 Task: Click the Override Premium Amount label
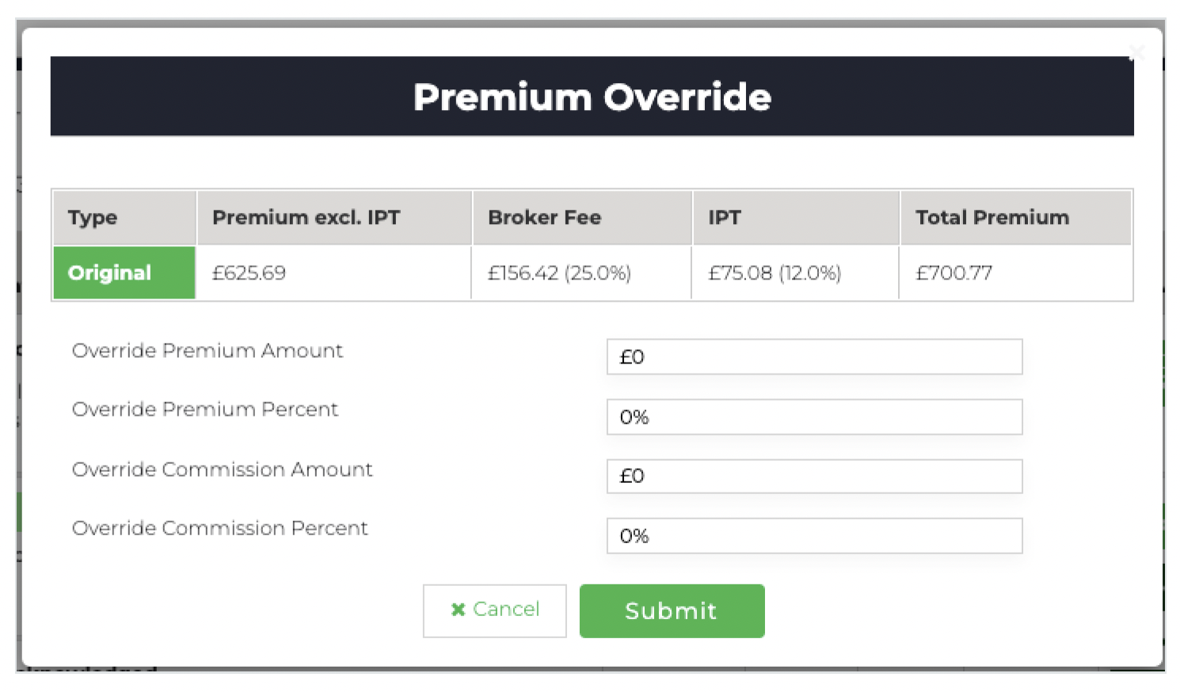[207, 351]
